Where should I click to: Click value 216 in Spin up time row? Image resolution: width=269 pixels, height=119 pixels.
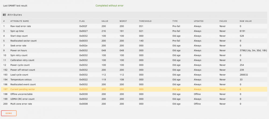[104, 31]
